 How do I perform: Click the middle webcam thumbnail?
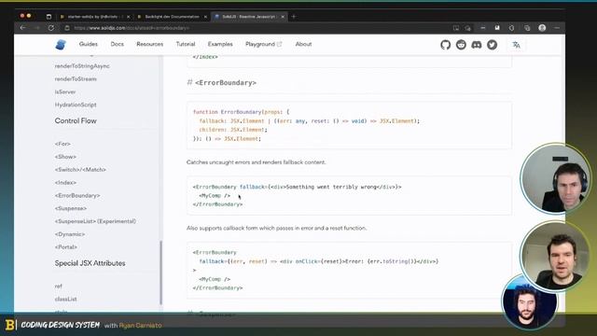pos(555,256)
